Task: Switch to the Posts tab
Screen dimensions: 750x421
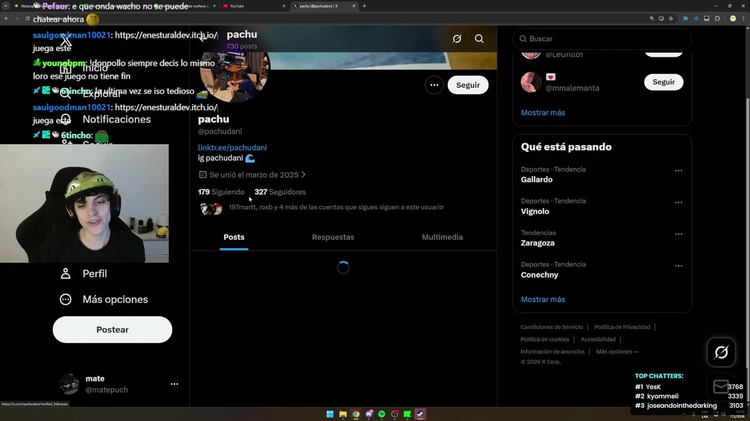Action: 234,237
